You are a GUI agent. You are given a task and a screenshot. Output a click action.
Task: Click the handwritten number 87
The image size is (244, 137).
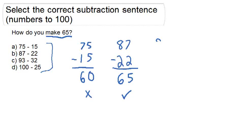[124, 46]
